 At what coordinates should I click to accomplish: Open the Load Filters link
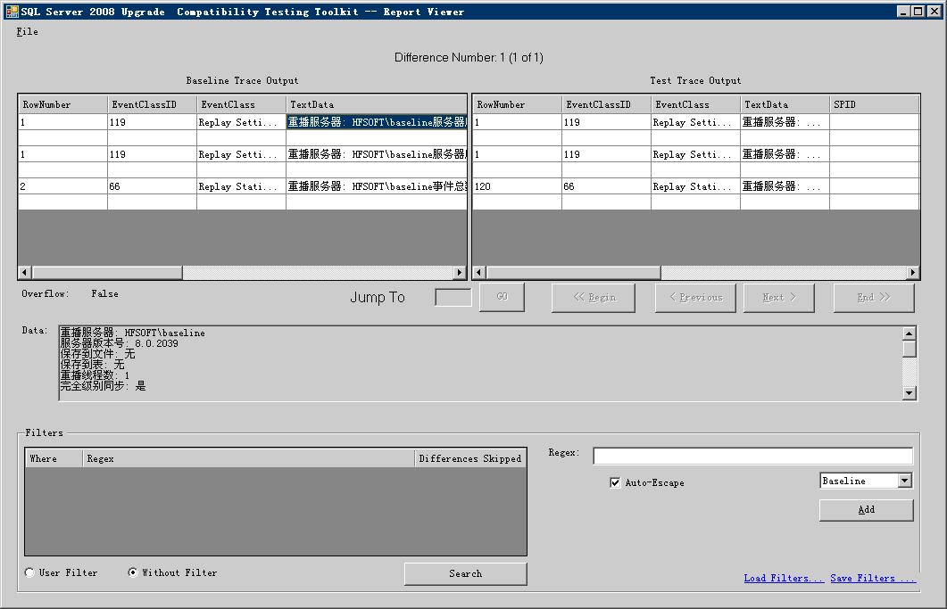tap(784, 578)
